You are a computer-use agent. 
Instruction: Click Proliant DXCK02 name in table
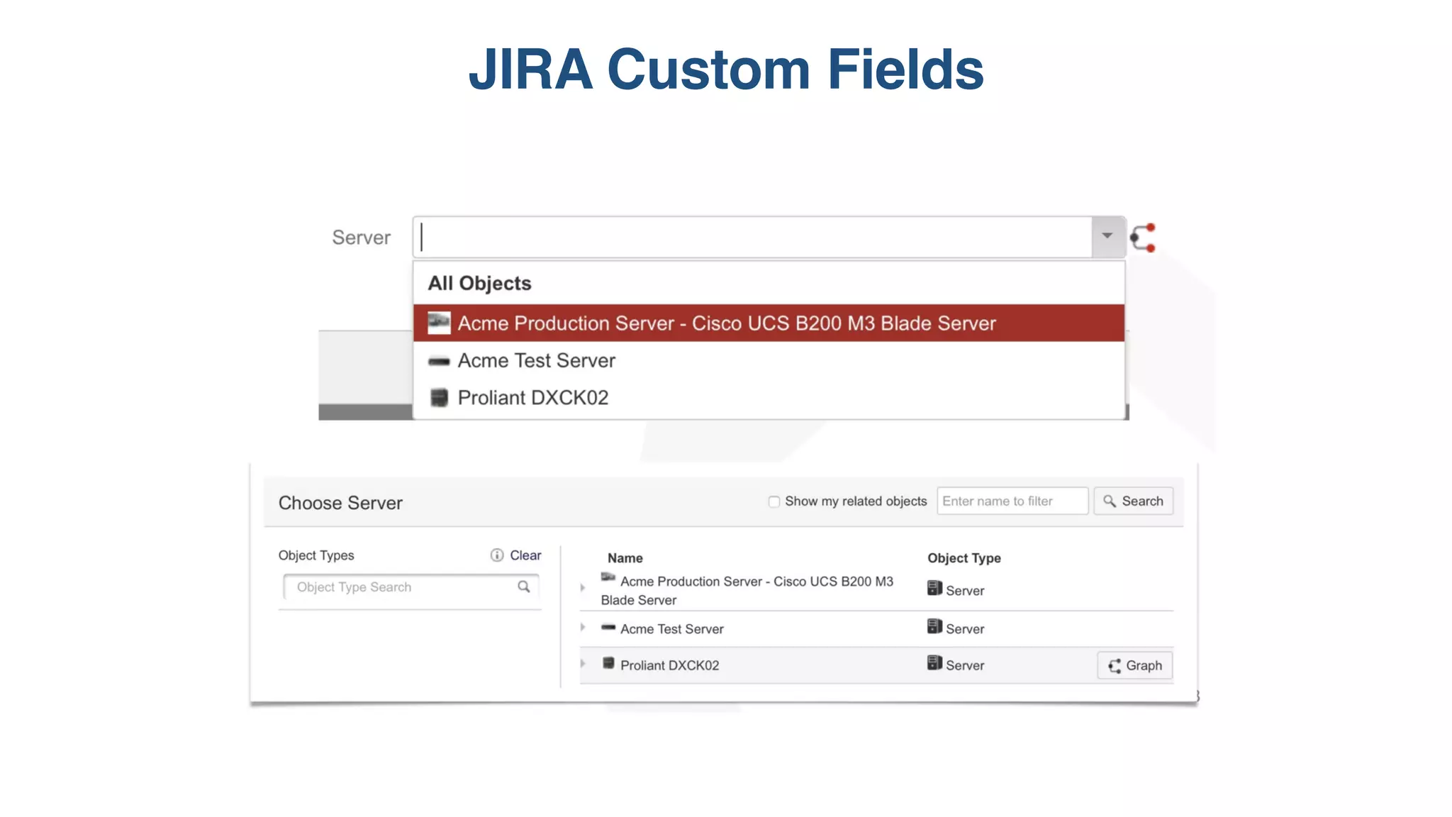coord(669,665)
